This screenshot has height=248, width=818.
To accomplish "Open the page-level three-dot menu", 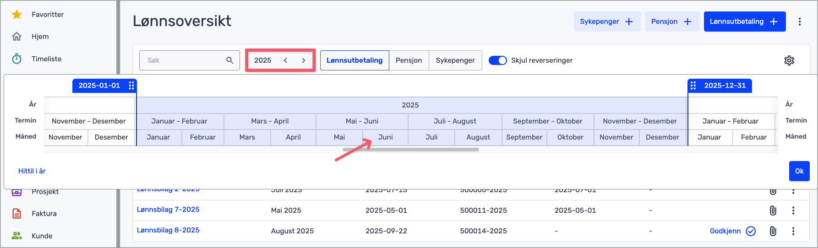I will pos(800,22).
